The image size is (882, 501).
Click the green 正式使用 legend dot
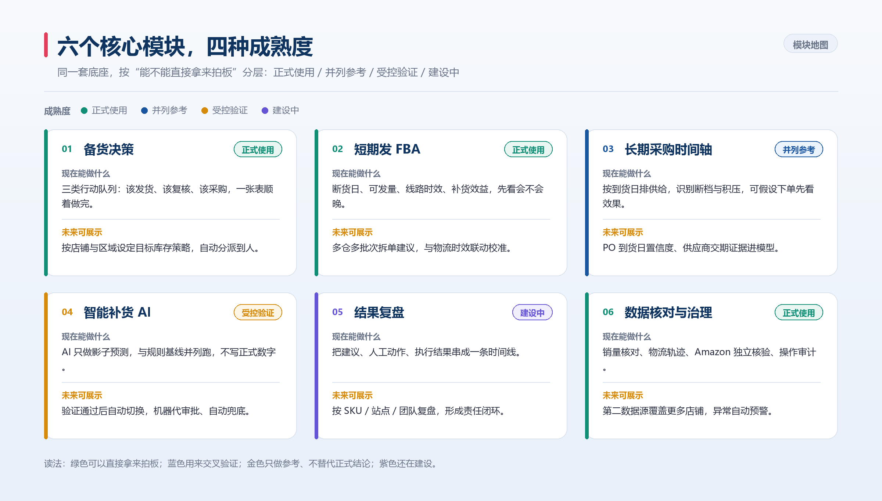coord(84,111)
